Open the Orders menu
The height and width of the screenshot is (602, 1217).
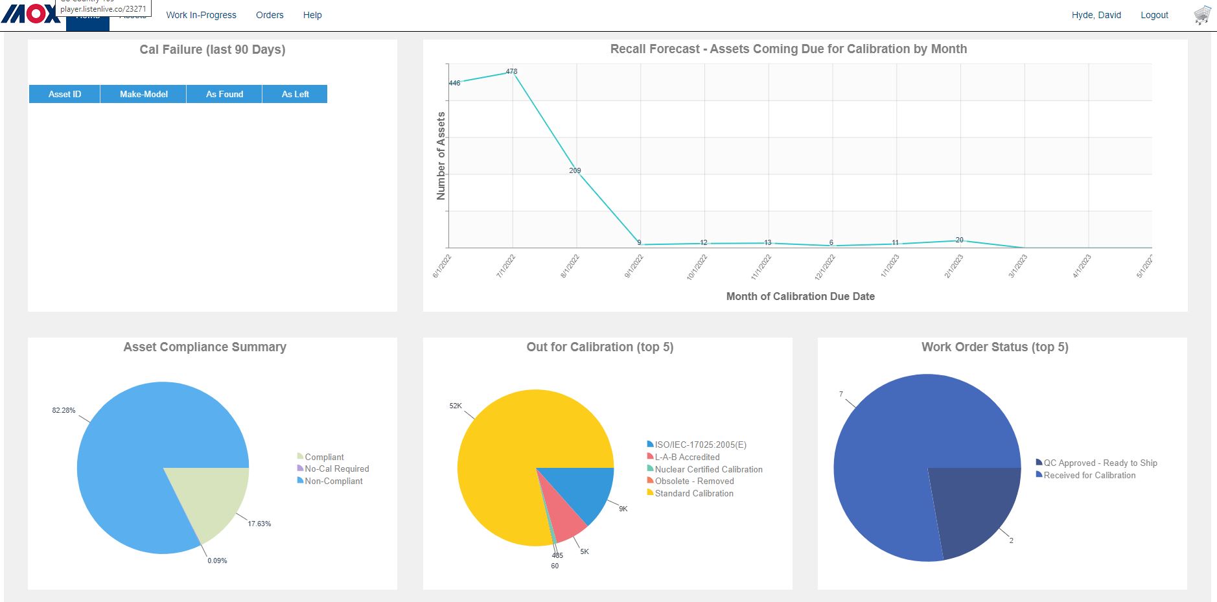coord(270,15)
